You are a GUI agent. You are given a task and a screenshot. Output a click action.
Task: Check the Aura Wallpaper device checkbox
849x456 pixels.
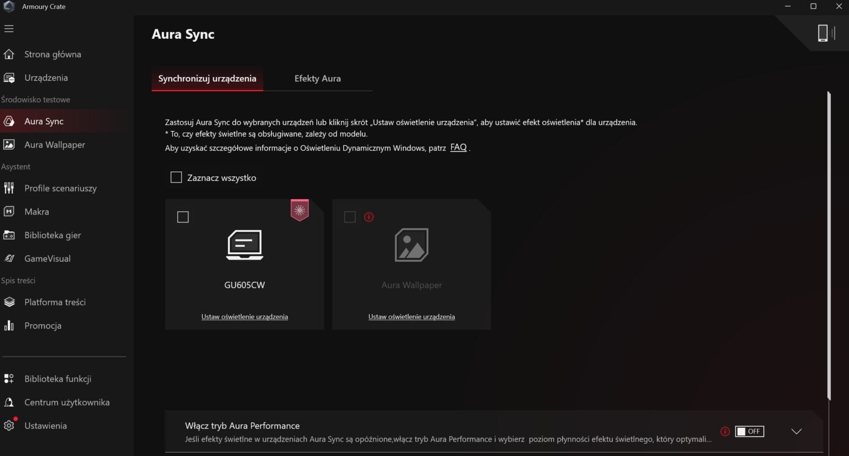point(350,217)
